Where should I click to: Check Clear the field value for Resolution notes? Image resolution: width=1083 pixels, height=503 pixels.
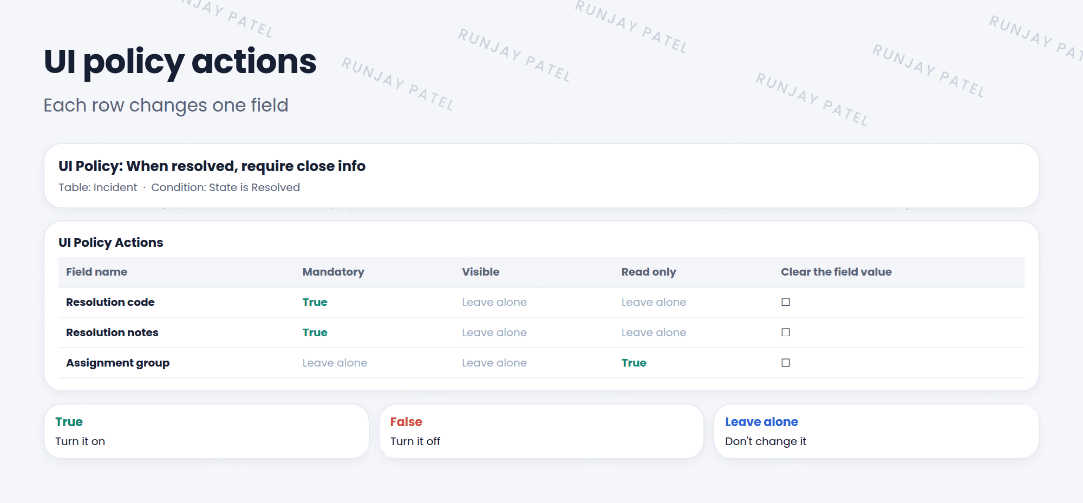[x=786, y=332]
